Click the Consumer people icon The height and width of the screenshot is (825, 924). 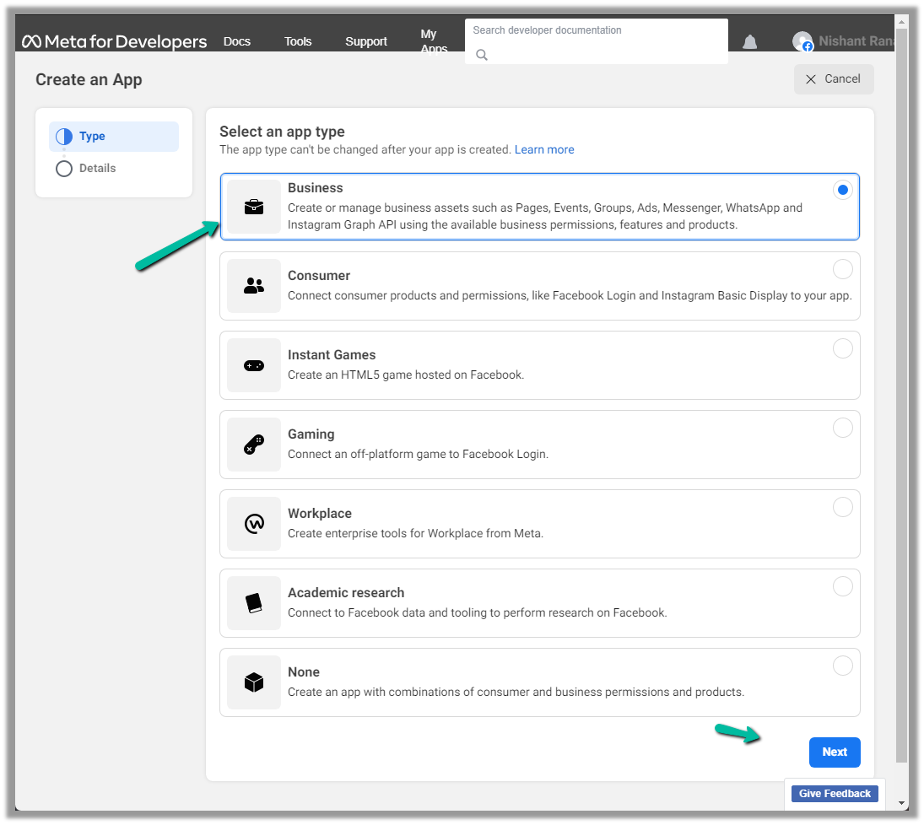coord(254,286)
